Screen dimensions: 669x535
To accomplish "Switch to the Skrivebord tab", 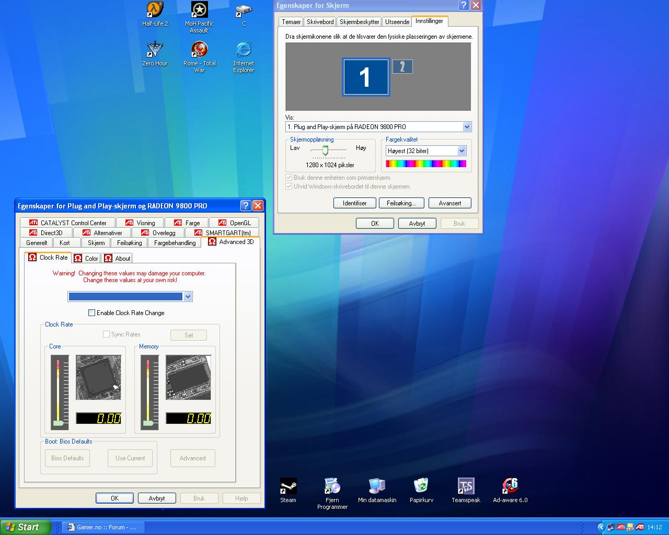I will 320,22.
